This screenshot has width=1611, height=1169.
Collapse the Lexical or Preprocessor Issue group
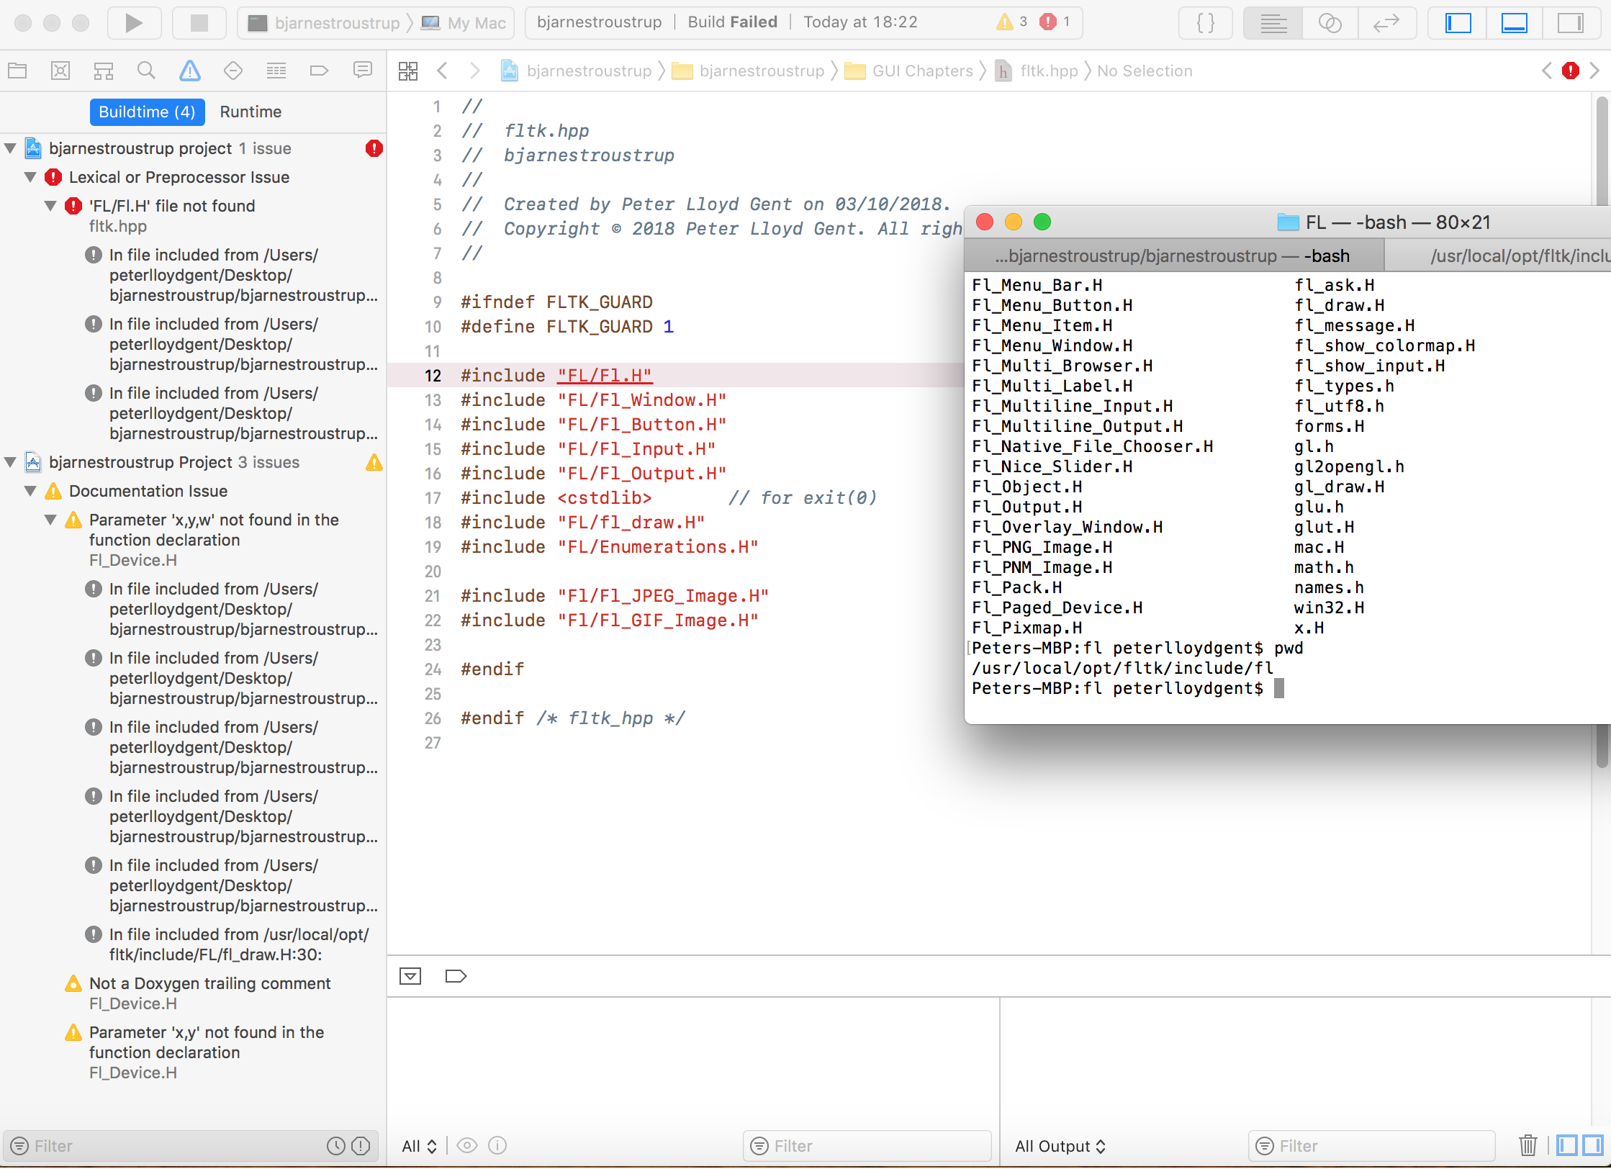(x=30, y=177)
